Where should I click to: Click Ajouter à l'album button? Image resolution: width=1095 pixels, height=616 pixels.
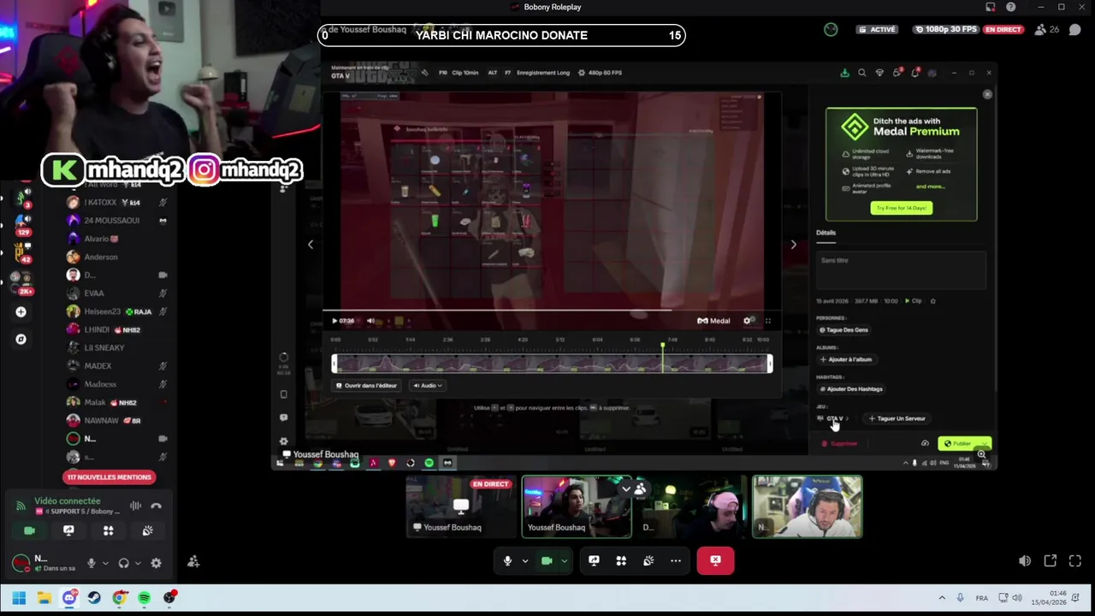click(x=846, y=359)
